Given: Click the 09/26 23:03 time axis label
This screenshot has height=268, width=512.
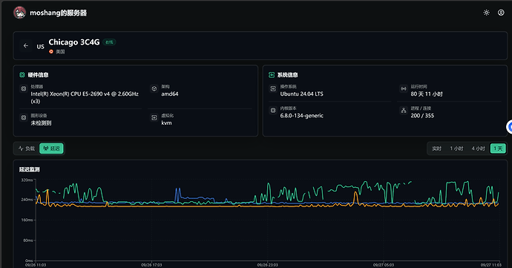Looking at the screenshot, I should click(267, 265).
